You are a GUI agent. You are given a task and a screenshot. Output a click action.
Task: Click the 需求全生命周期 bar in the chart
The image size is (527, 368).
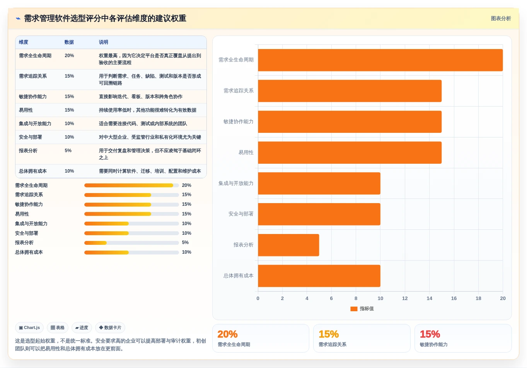380,60
